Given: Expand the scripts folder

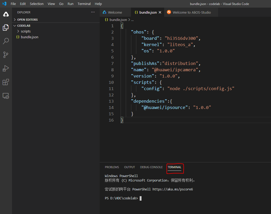Looking at the screenshot, I should coord(26,31).
